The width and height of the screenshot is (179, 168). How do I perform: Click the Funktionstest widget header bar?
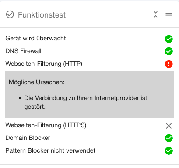click(89, 14)
